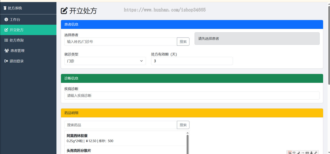
Task: Click the IME person/user icon
Action: (x=311, y=152)
